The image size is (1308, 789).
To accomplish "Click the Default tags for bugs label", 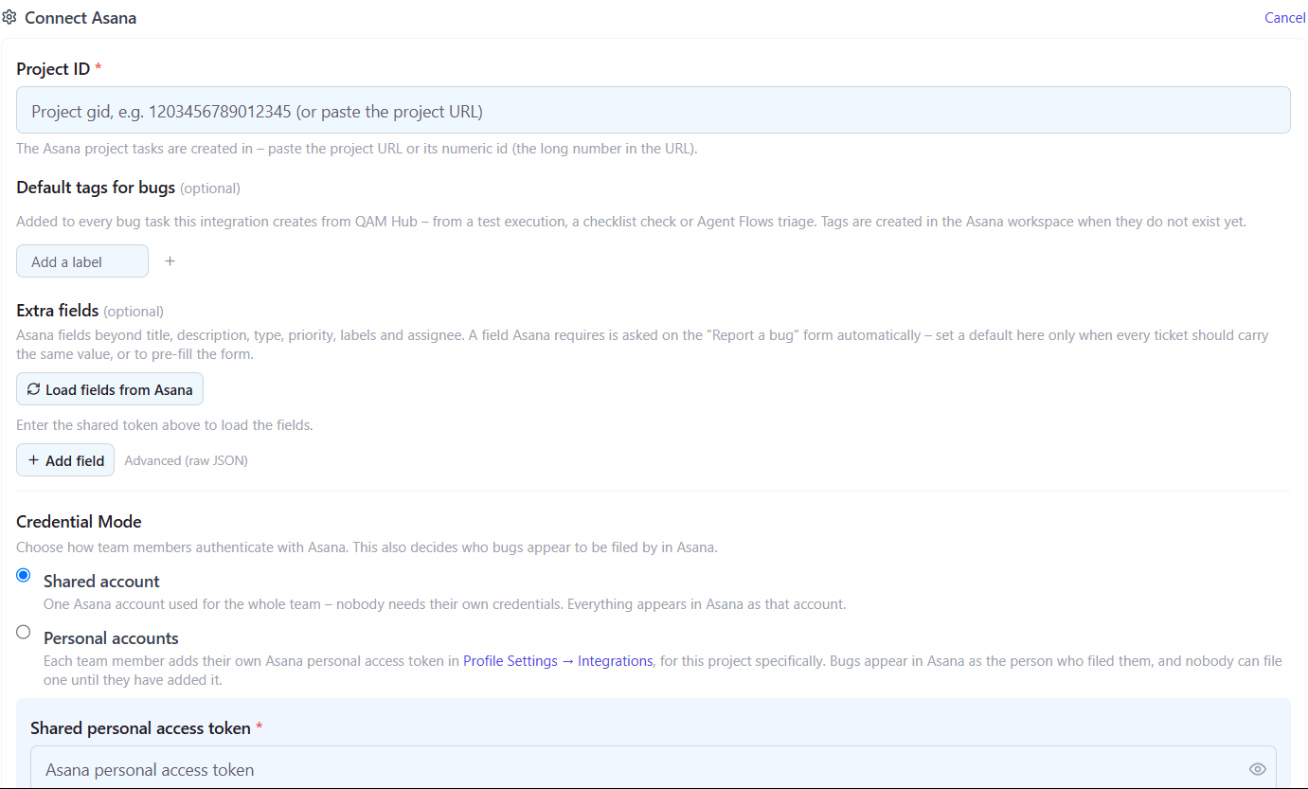I will click(x=96, y=188).
